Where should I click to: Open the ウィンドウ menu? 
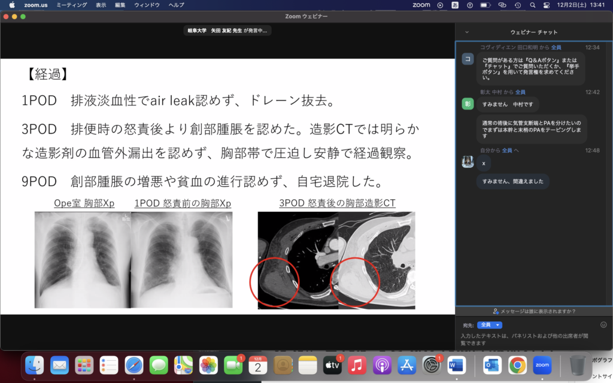coord(147,5)
